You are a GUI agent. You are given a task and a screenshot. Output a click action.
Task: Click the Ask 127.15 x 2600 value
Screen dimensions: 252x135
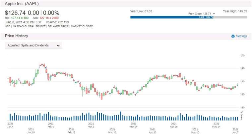coord(49,18)
